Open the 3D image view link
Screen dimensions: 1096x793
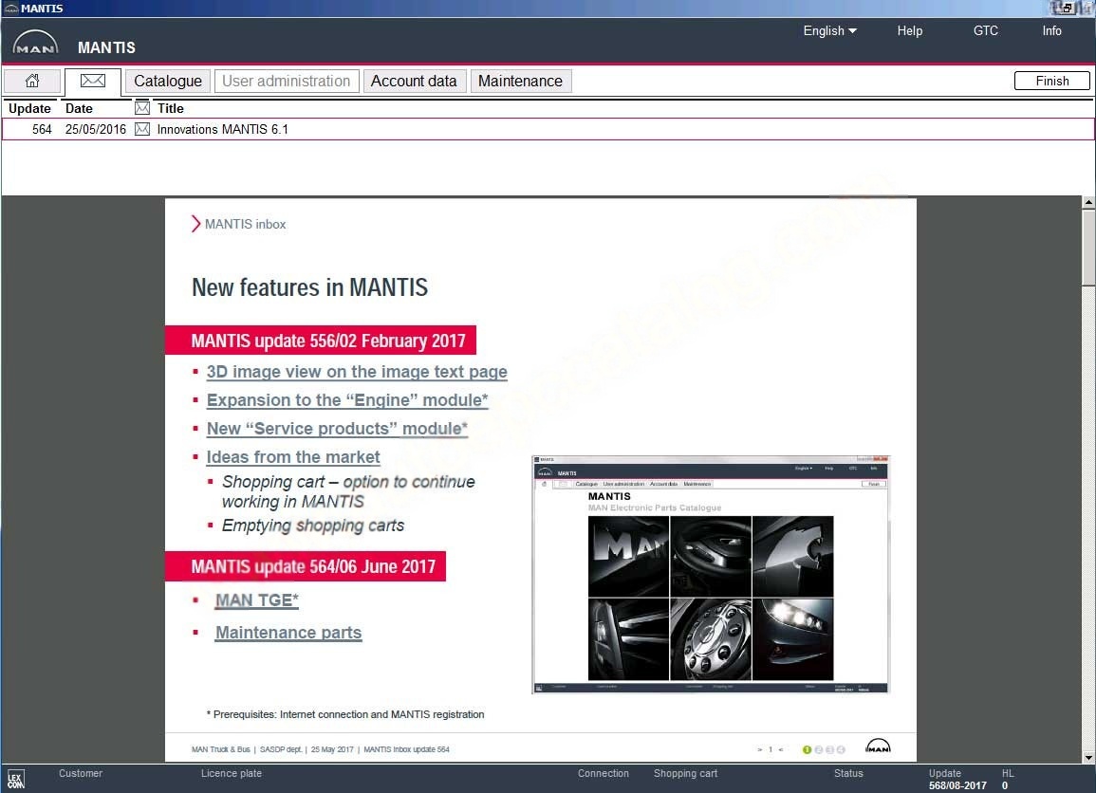point(357,372)
